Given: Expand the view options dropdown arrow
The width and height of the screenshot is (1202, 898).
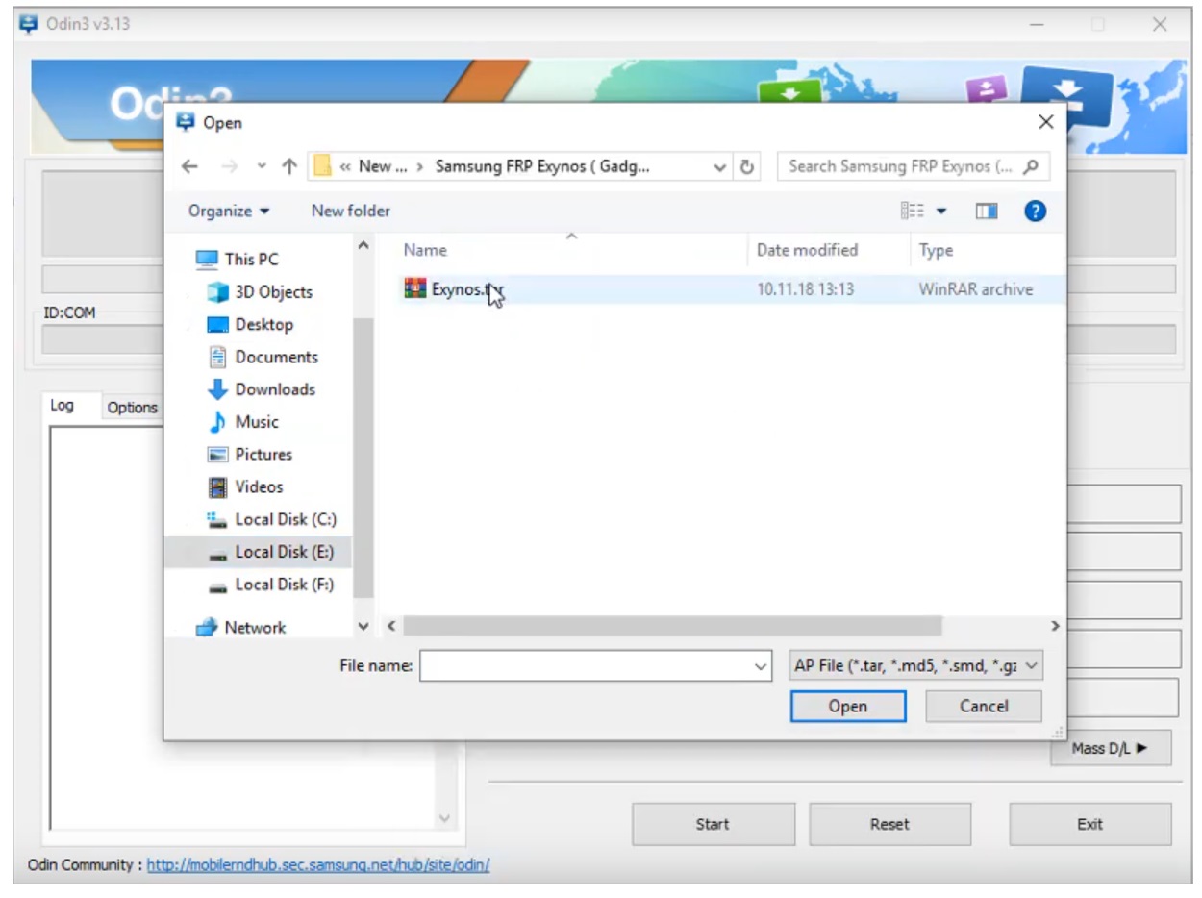Looking at the screenshot, I should (941, 211).
